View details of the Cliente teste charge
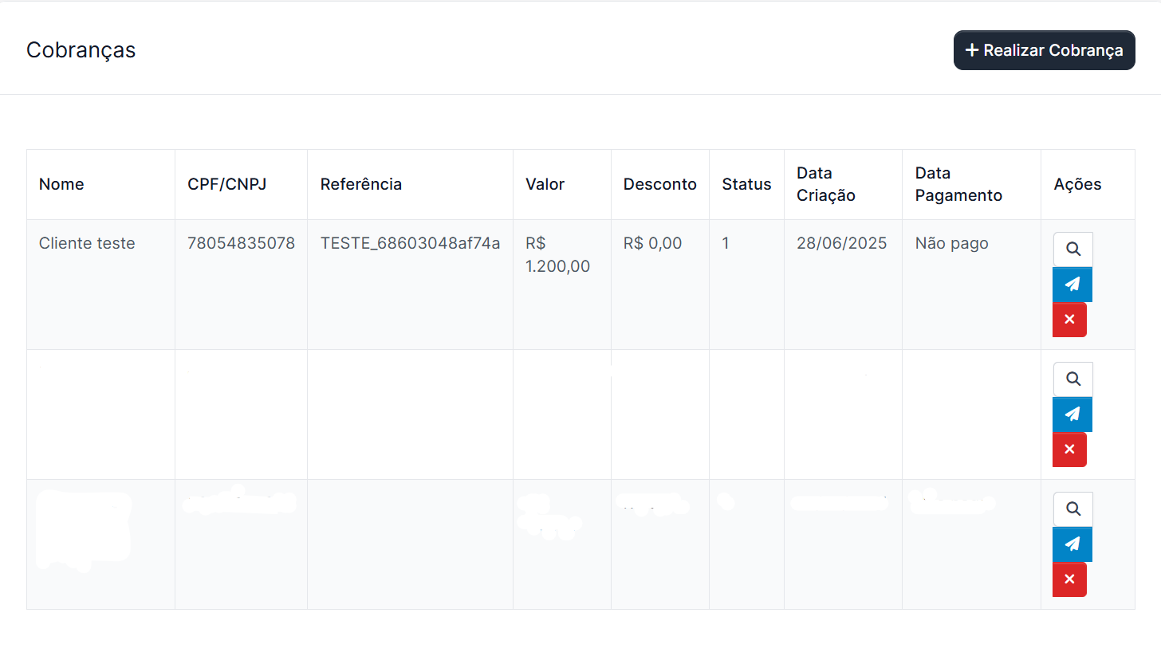 [x=1072, y=249]
